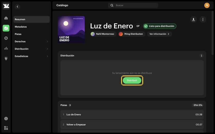Click the apps grid plus icon
Image resolution: width=215 pixels, height=134 pixels.
[x=6, y=128]
